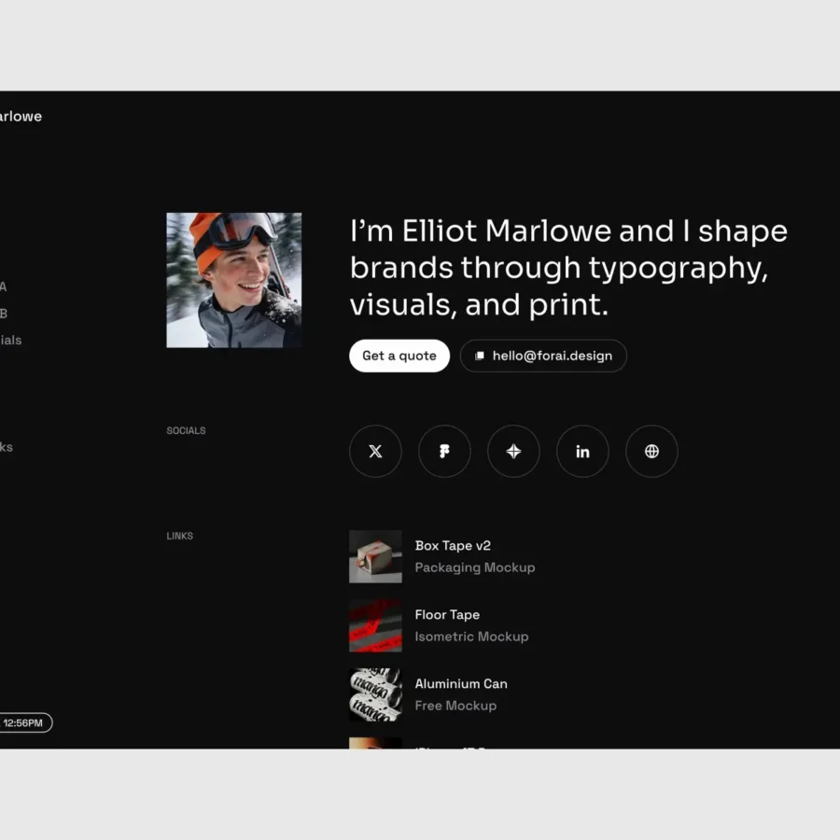Click the SOCIALS section label
This screenshot has width=840, height=840.
(x=186, y=430)
